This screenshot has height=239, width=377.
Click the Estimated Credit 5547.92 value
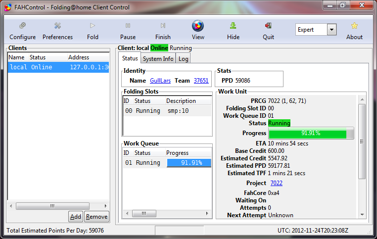[x=278, y=158]
